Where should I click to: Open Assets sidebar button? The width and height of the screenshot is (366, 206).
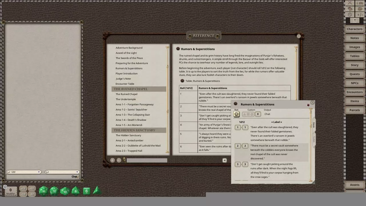pyautogui.click(x=355, y=185)
